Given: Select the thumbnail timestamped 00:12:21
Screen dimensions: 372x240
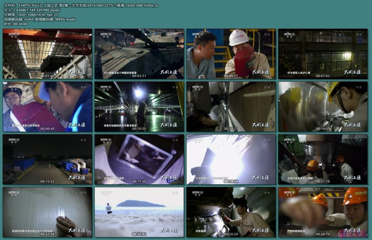Looking at the screenshot, I should click(x=231, y=107).
